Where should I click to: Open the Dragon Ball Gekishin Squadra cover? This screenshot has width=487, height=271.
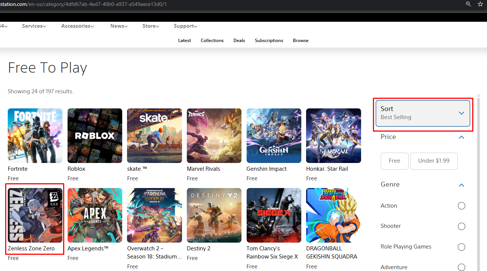[x=333, y=215]
